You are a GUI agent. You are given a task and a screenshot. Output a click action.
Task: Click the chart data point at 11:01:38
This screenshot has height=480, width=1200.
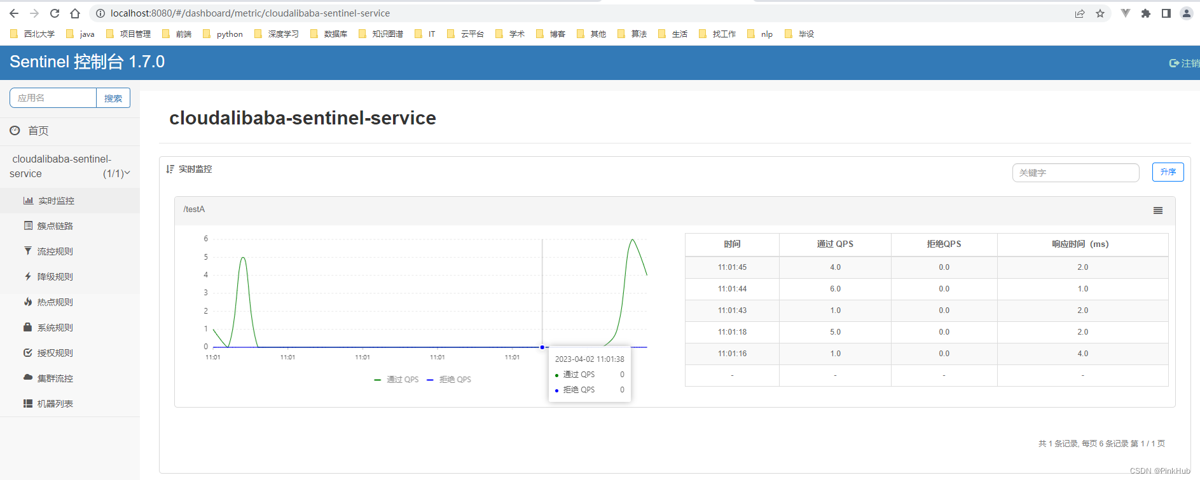pos(542,347)
